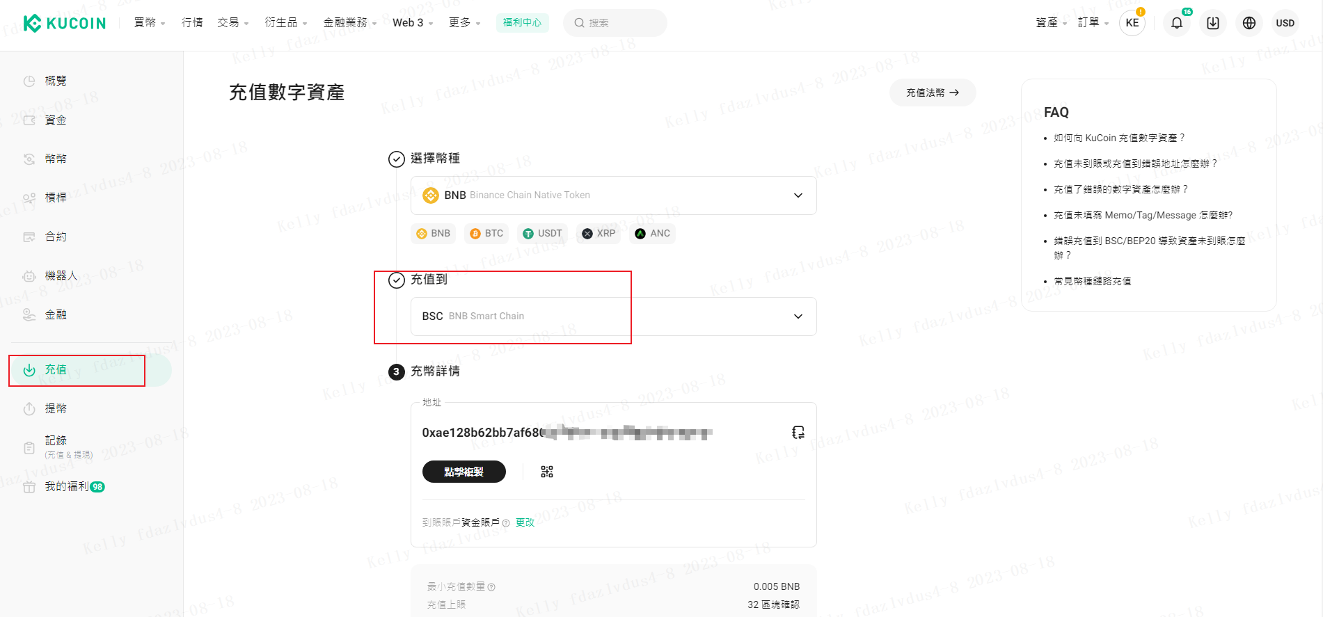This screenshot has width=1323, height=617.
Task: Select USDT quick coin chip
Action: tap(543, 233)
